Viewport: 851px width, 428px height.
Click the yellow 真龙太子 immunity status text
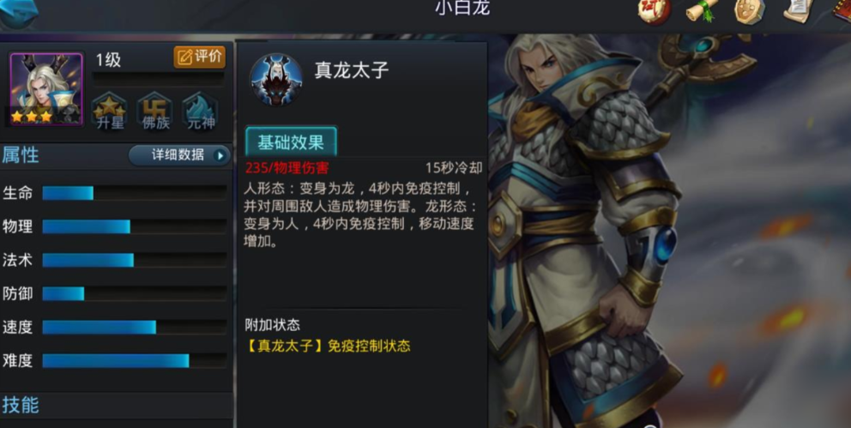(x=327, y=347)
